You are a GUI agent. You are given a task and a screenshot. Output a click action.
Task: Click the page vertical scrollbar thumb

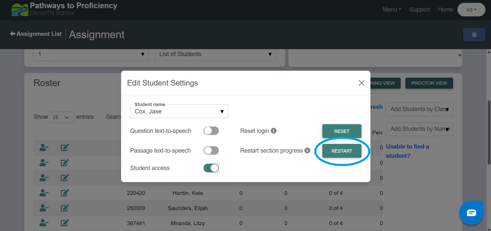pos(489,132)
